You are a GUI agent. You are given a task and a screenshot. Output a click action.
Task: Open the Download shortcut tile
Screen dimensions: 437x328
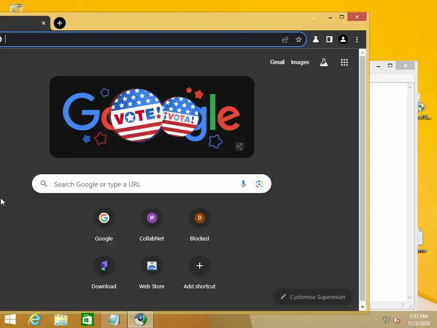tap(104, 273)
